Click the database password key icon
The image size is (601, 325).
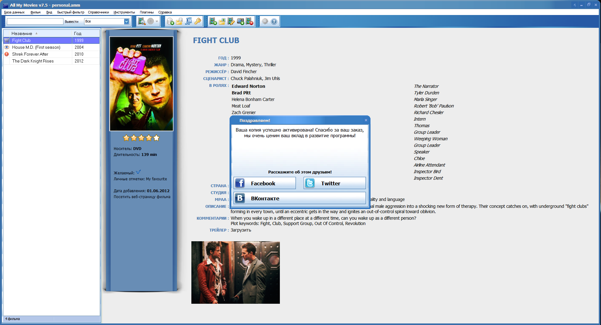pyautogui.click(x=198, y=21)
